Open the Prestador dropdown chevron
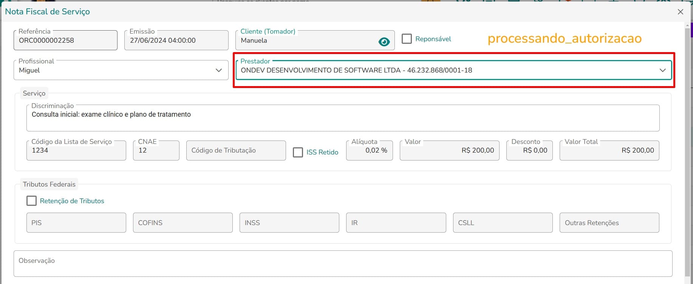The height and width of the screenshot is (284, 693). (662, 70)
